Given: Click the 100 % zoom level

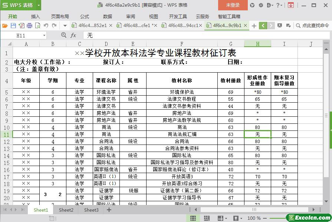Looking at the screenshot, I should 254,218.
